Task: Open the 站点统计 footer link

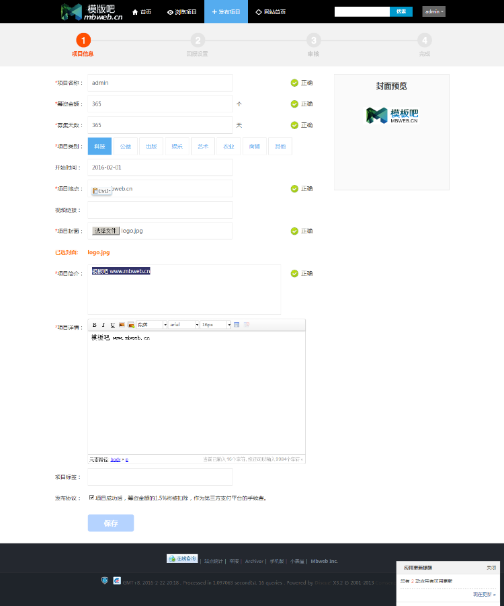Action: (x=214, y=561)
